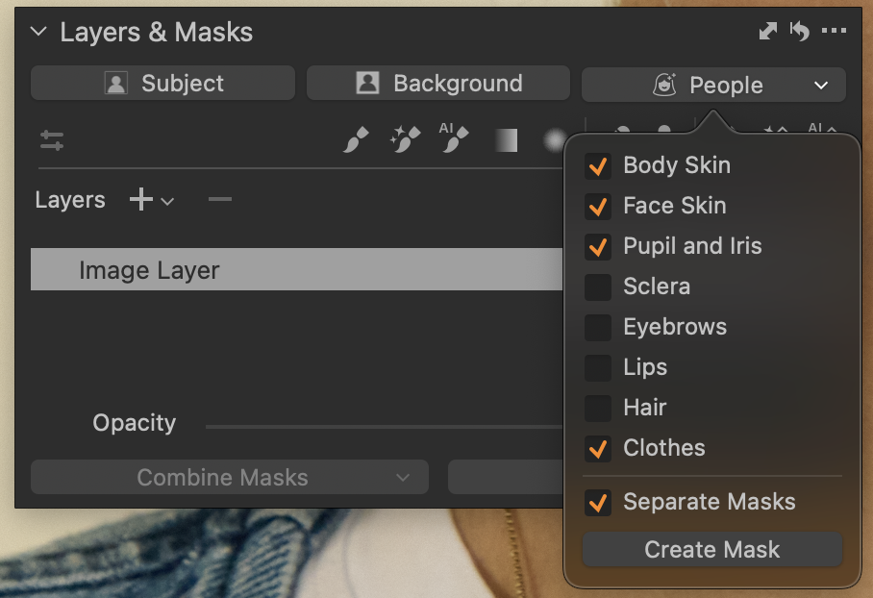Select the Linear Gradient Mask tool
This screenshot has height=598, width=873.
[x=506, y=140]
